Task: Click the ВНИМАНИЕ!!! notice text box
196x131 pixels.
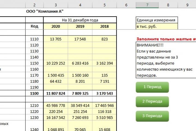Action: 166,60
